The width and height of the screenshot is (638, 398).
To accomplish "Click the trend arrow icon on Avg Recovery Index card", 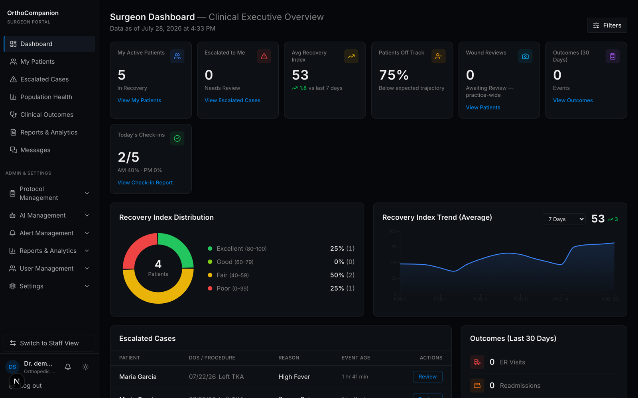I will tap(351, 56).
